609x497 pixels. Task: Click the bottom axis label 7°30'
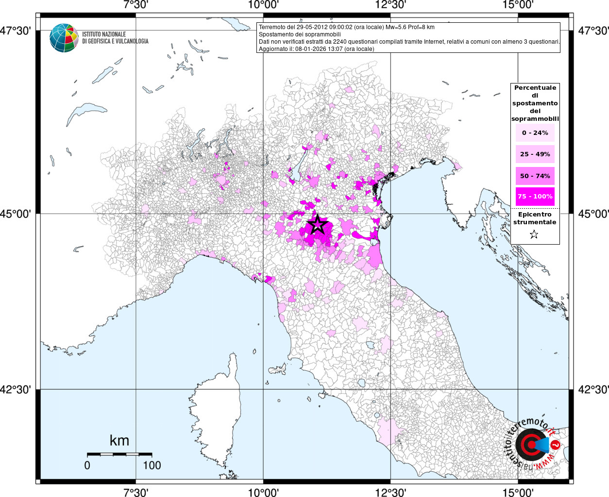136,493
